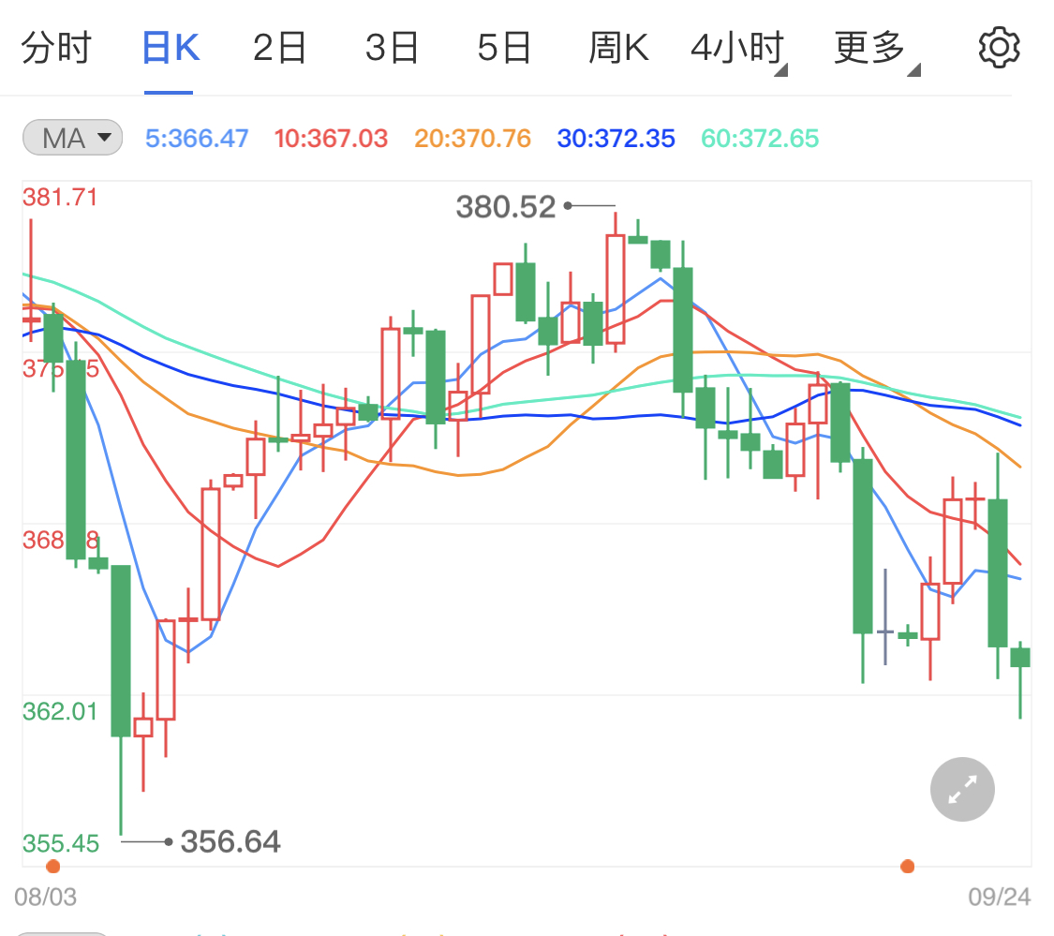The width and height of the screenshot is (1054, 936).
Task: Open the 5日 chart view
Action: click(503, 48)
